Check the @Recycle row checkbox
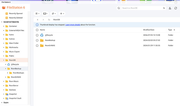 [37, 35]
